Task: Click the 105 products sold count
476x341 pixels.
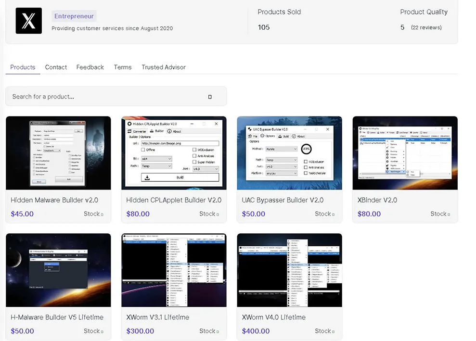Action: (x=264, y=27)
